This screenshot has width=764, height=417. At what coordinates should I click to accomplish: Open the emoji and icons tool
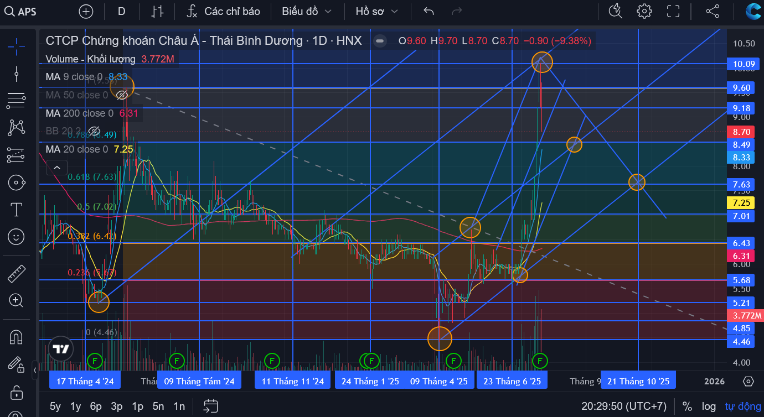(16, 237)
